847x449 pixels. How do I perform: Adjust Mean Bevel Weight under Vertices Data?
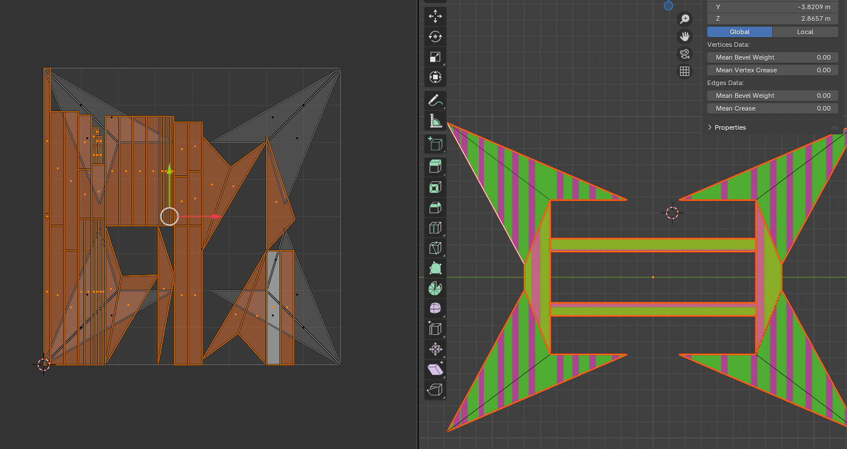point(773,57)
